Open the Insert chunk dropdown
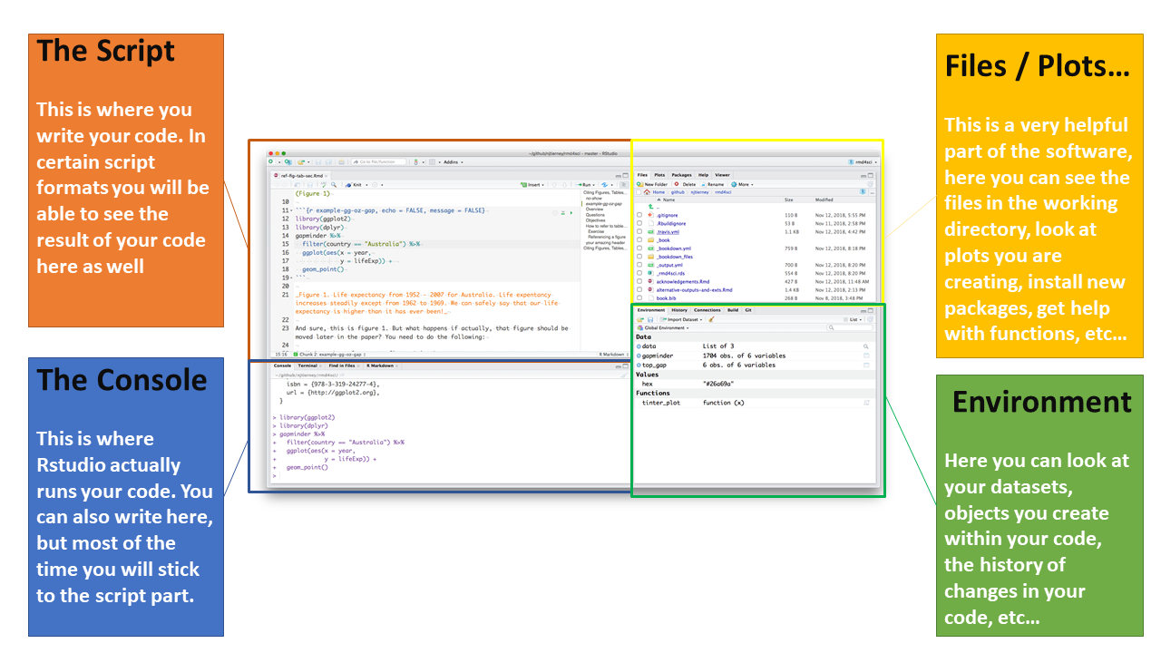Viewport: 1161px width, 653px height. coord(532,185)
